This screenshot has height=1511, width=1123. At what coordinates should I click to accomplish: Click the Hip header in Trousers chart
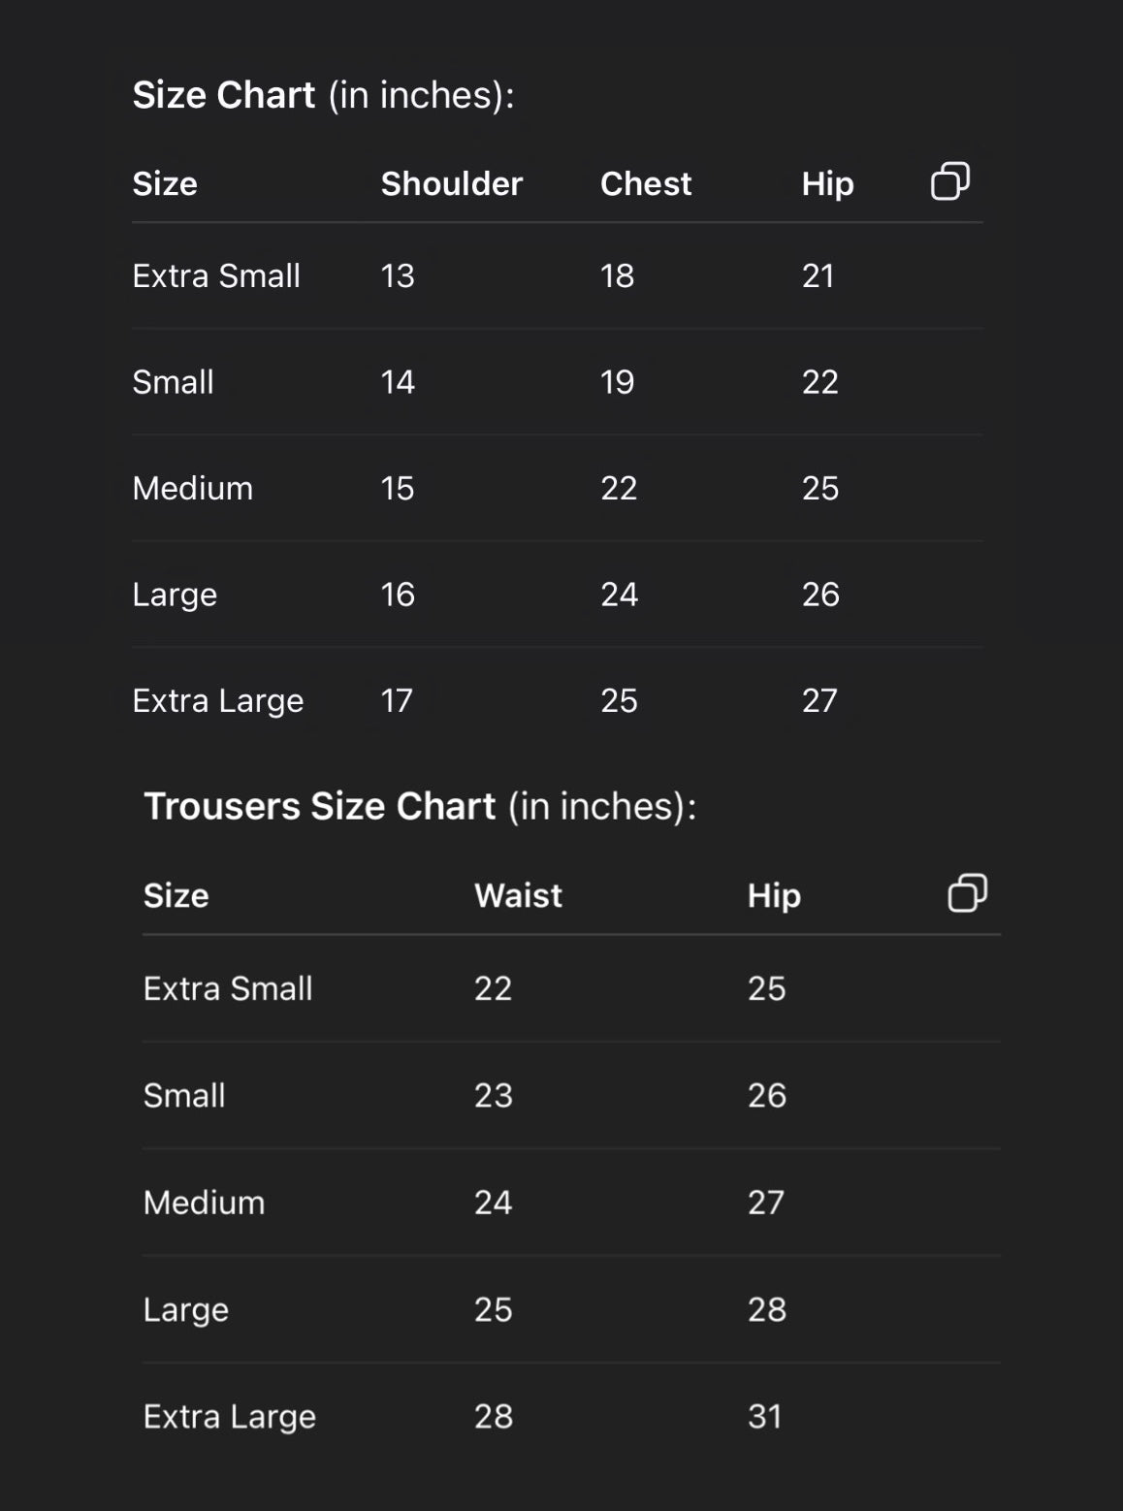point(774,895)
